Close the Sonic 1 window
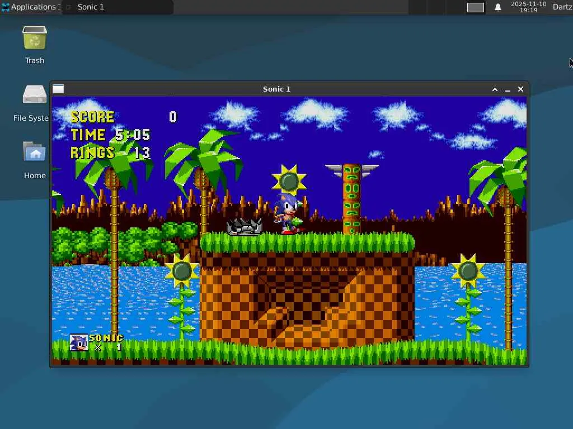This screenshot has height=429, width=573. coord(521,89)
